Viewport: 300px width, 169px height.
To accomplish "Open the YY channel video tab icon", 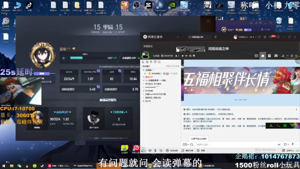I will pyautogui.click(x=256, y=56).
